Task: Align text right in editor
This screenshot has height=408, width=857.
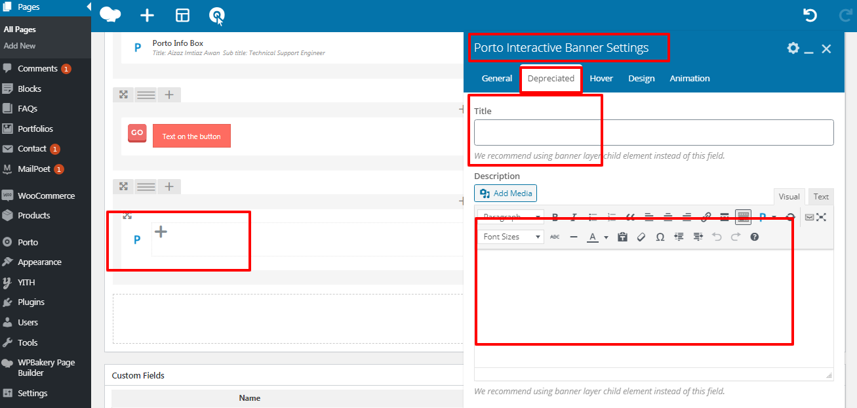Action: 687,217
